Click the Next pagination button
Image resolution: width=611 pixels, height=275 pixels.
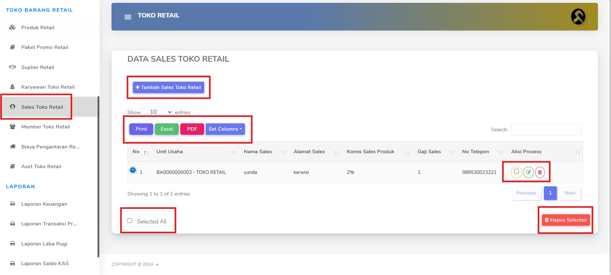point(570,193)
